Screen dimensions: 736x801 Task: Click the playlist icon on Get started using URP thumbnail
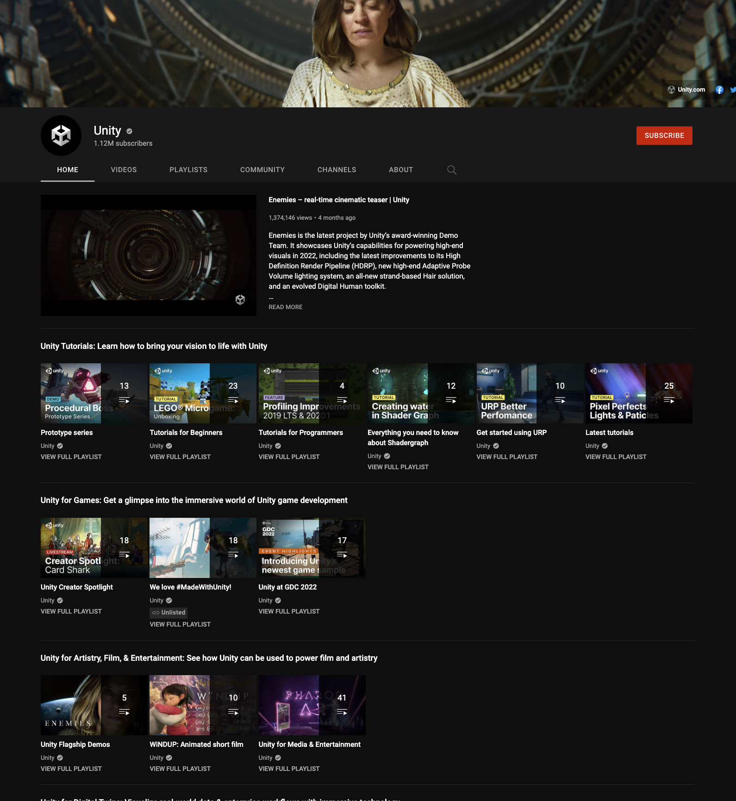click(x=560, y=400)
